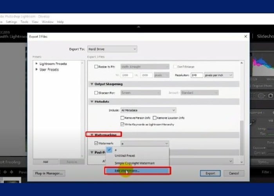274x196 pixels.
Task: Click the resize Width value field
Action: click(x=126, y=75)
